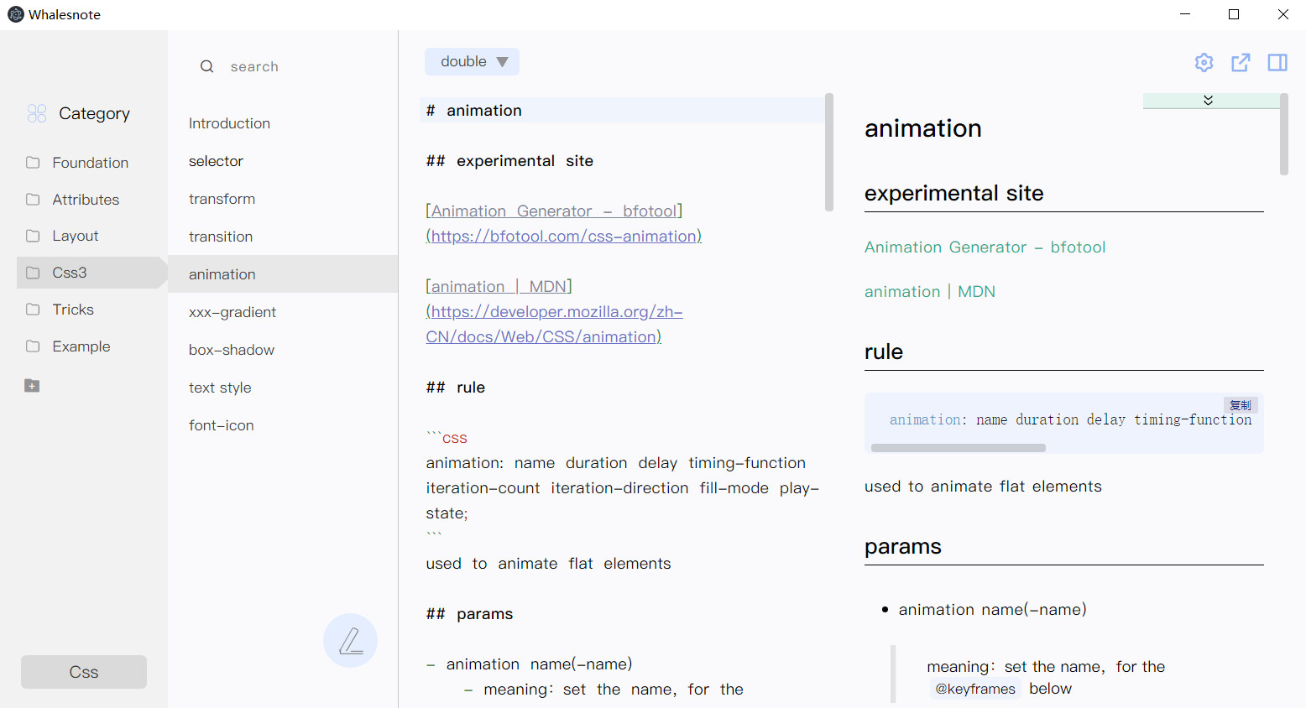
Task: Click the 'experimental site' preview heading
Action: tap(954, 193)
